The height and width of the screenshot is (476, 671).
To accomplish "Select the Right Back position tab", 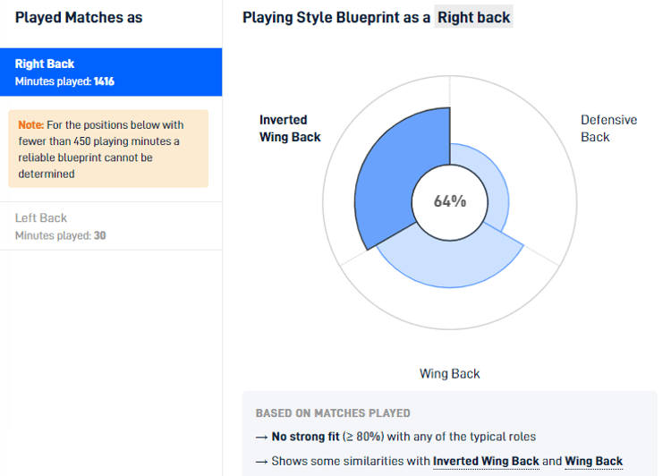I will [111, 72].
